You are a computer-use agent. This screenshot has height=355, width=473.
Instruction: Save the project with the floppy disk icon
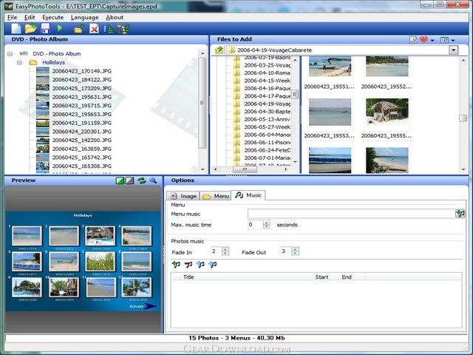[x=45, y=29]
